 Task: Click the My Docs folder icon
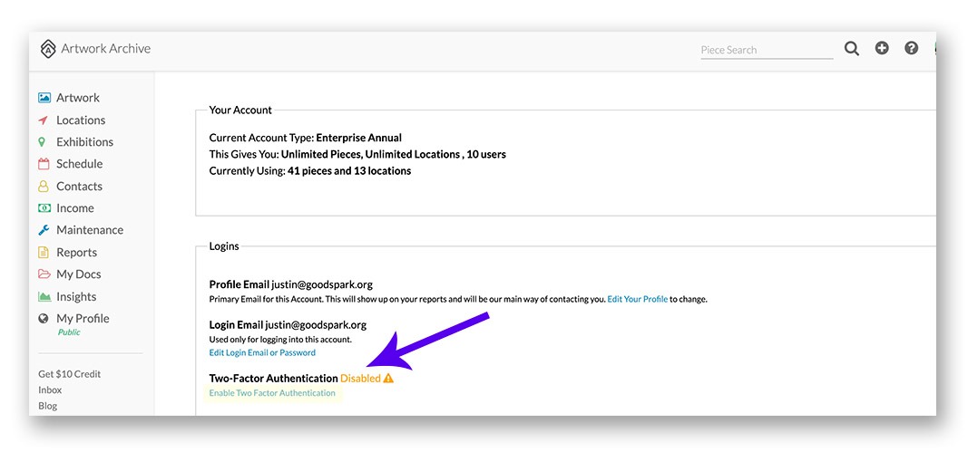(44, 274)
